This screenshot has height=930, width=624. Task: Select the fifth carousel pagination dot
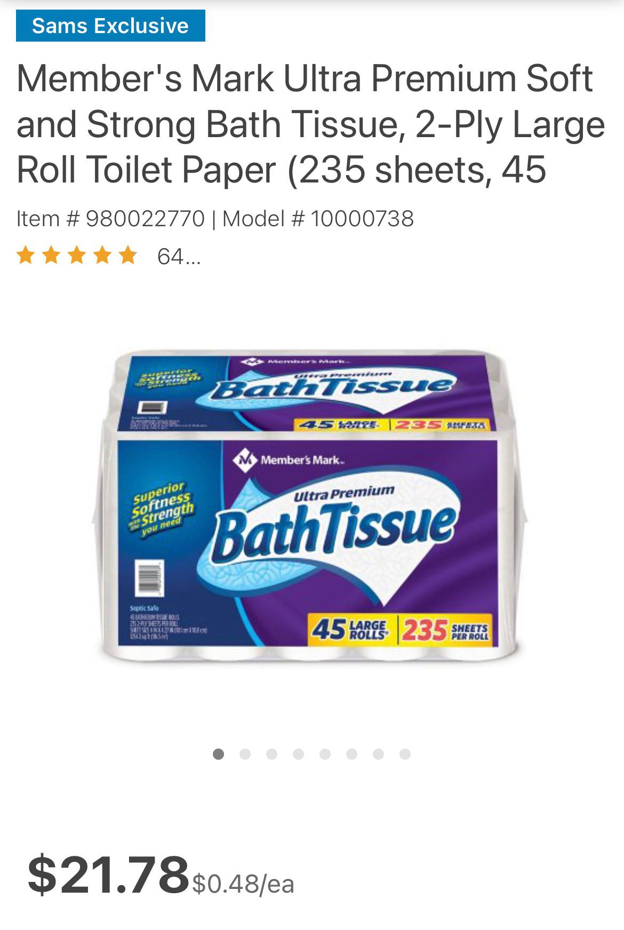pyautogui.click(x=325, y=754)
